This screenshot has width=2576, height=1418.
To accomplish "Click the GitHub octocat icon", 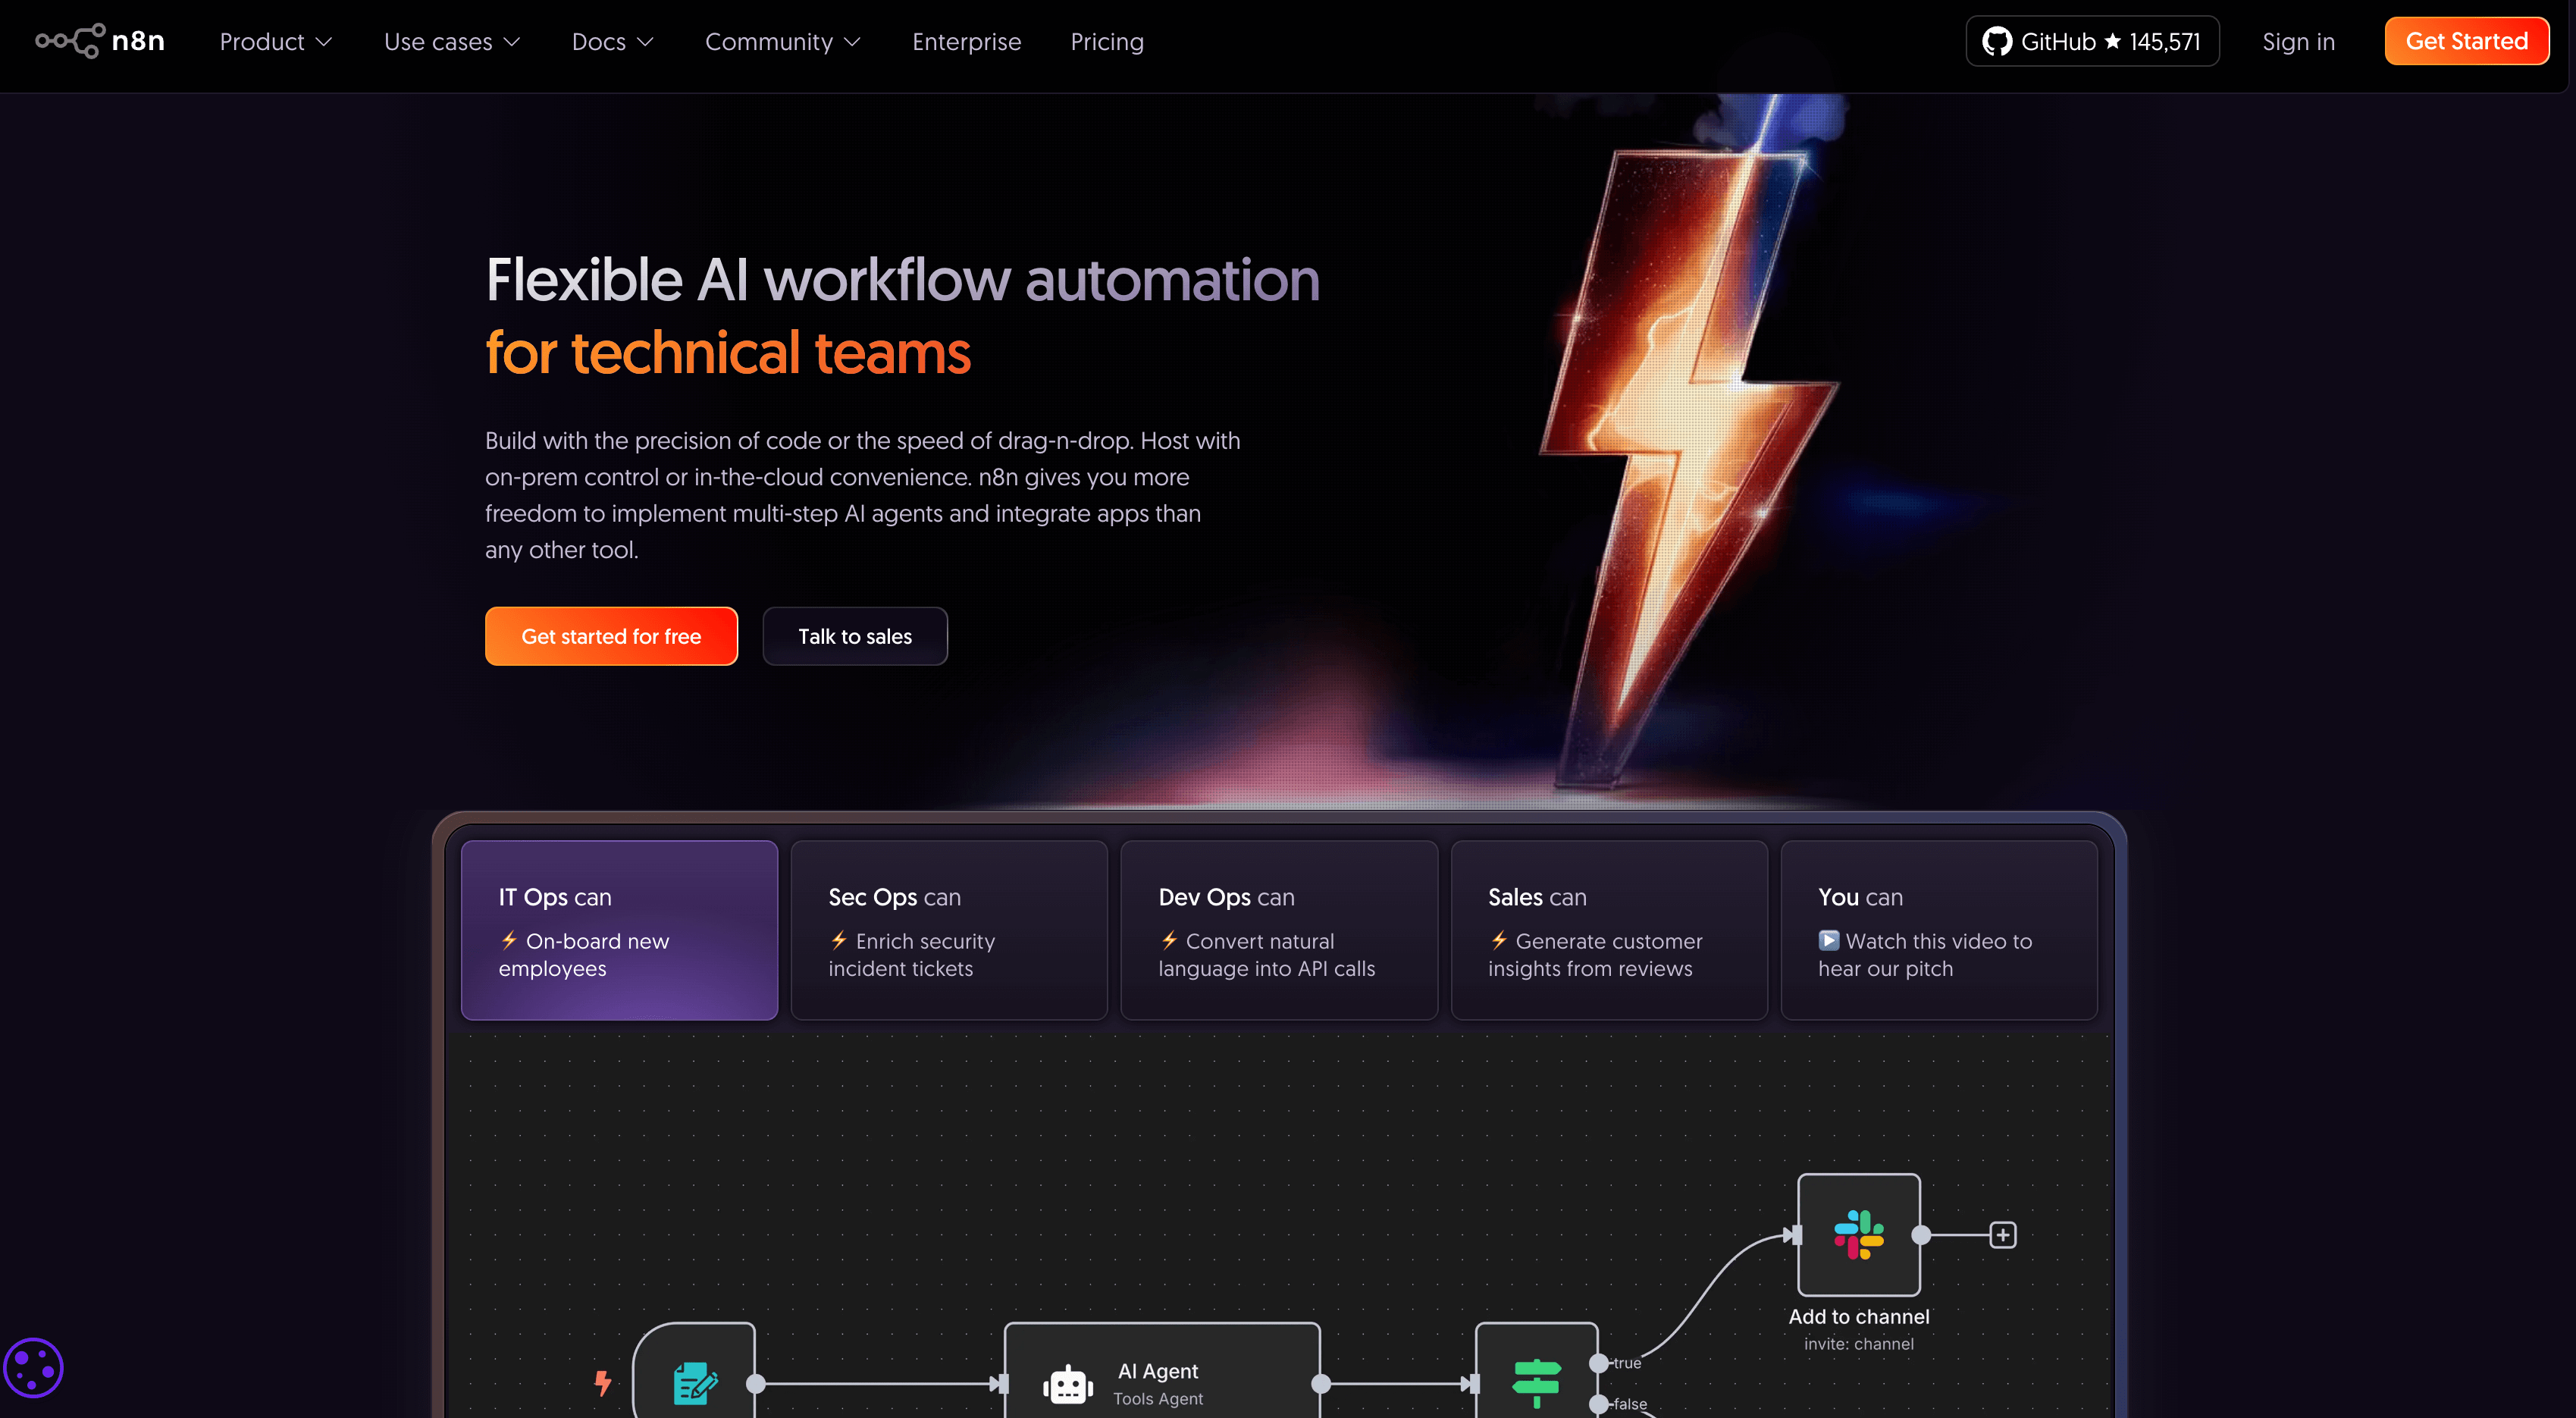I will tap(1996, 41).
